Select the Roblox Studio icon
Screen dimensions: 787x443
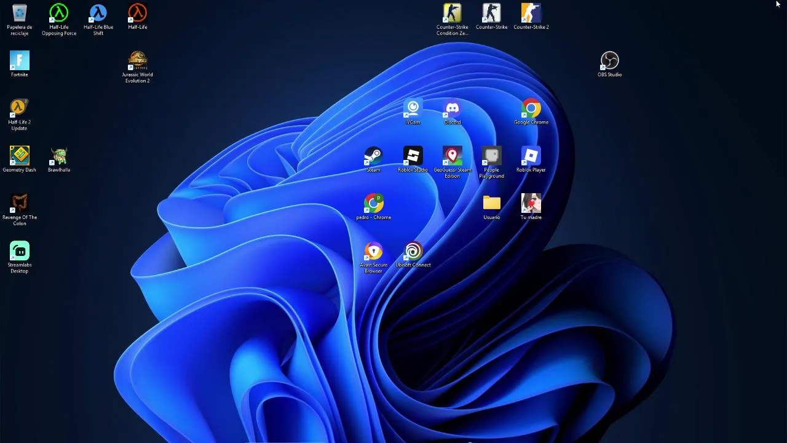[413, 156]
